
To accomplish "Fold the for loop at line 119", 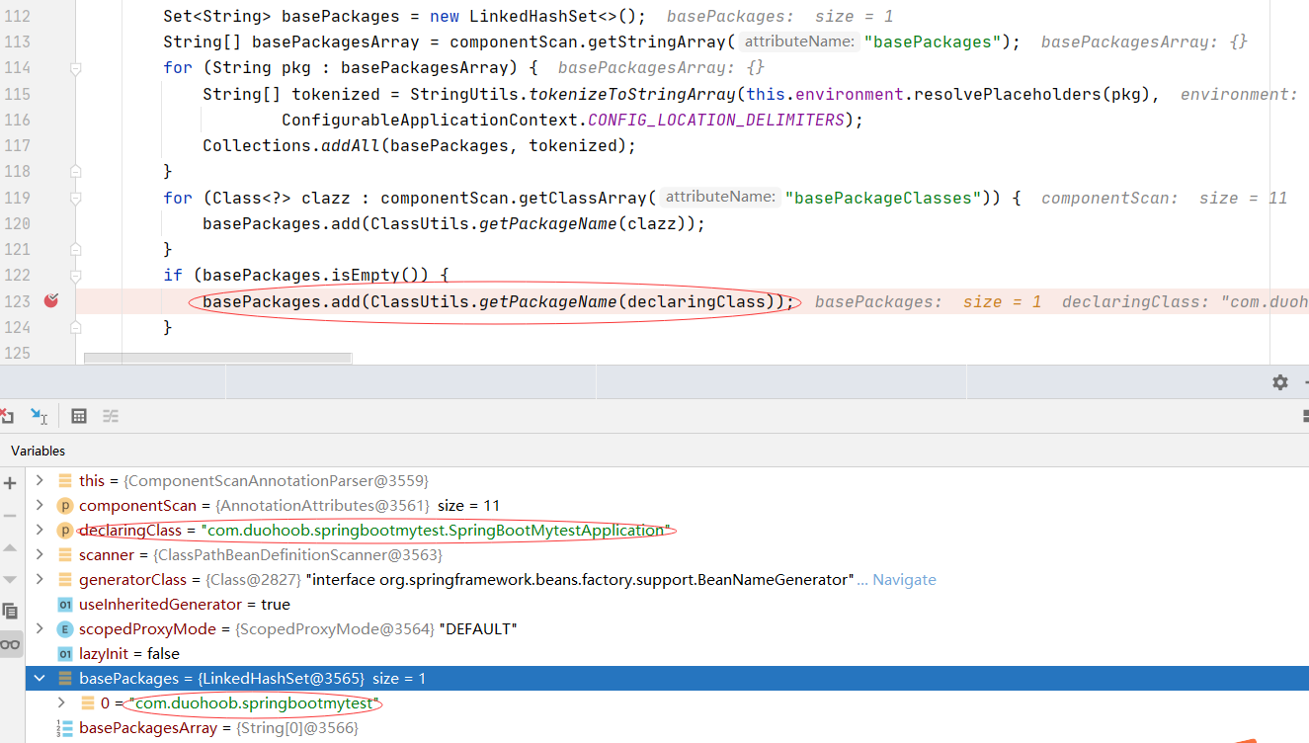I will [x=75, y=198].
